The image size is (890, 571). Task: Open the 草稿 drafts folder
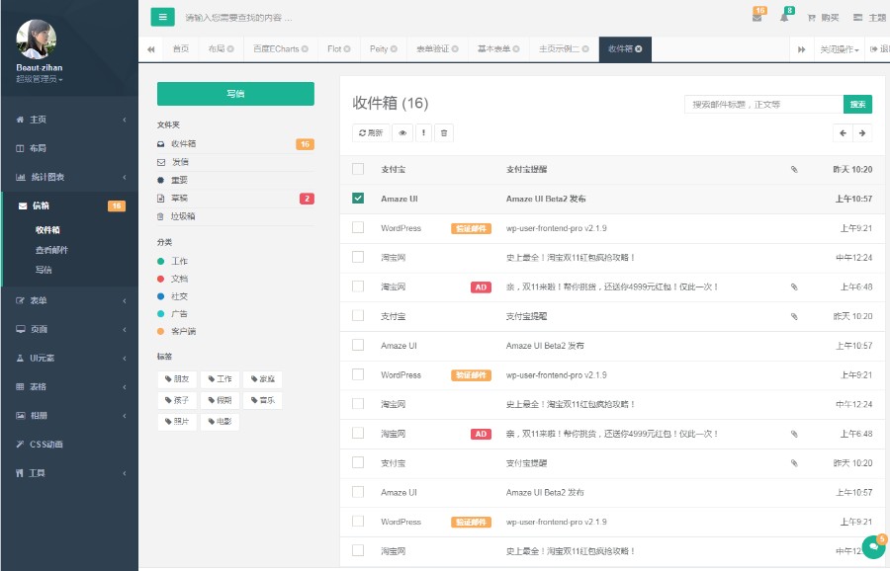click(235, 199)
